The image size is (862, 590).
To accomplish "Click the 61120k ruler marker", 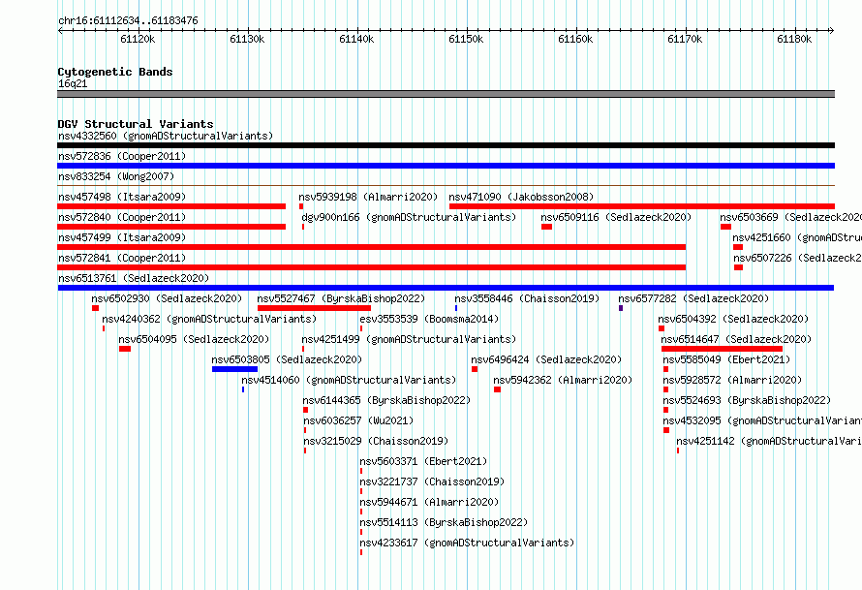I will (138, 39).
